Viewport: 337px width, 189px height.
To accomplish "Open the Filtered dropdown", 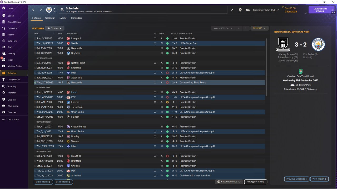I will [259, 28].
